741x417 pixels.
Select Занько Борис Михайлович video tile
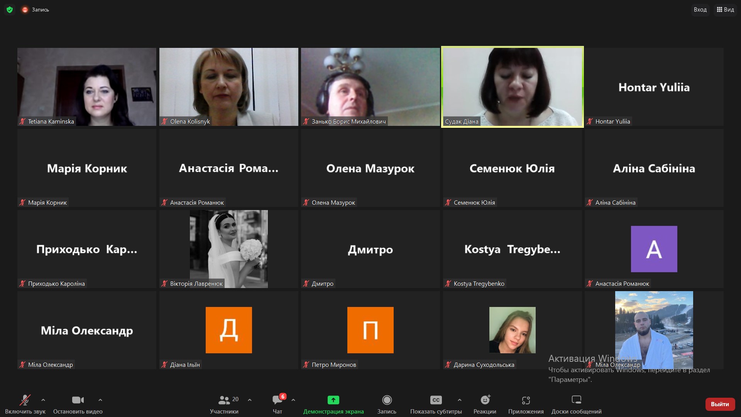pos(370,87)
